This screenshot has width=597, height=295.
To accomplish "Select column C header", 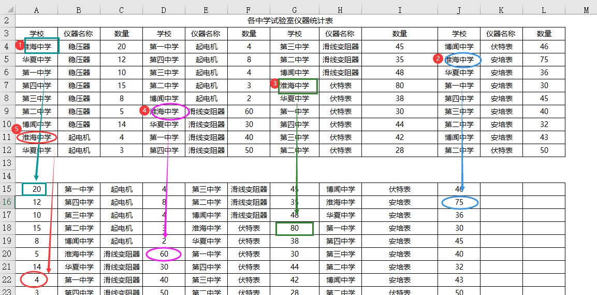I will point(122,10).
